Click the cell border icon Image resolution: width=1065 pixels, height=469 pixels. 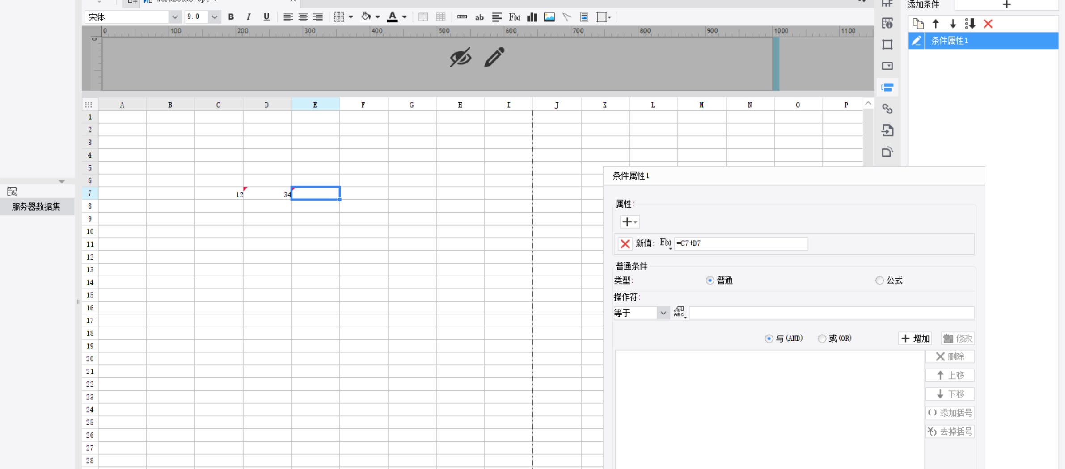(339, 17)
